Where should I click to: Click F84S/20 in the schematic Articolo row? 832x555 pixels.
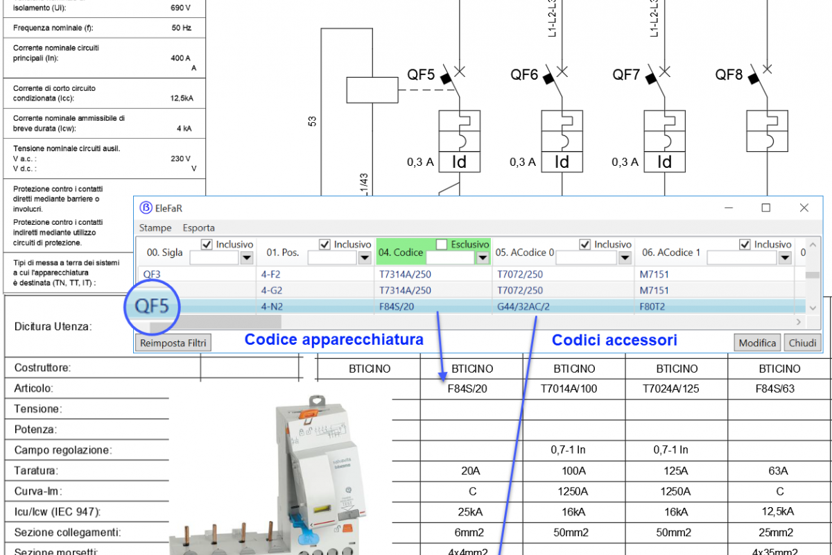[x=468, y=388]
